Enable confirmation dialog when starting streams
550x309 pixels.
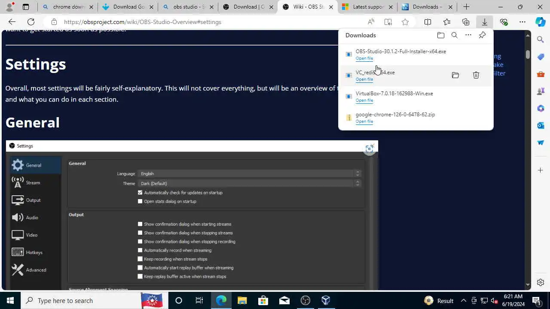pos(140,224)
